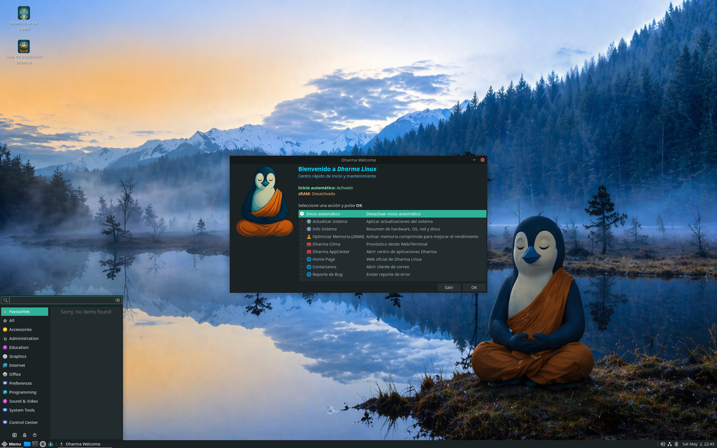Image resolution: width=717 pixels, height=448 pixels.
Task: Open the Sound & Video menu category
Action: pos(25,401)
